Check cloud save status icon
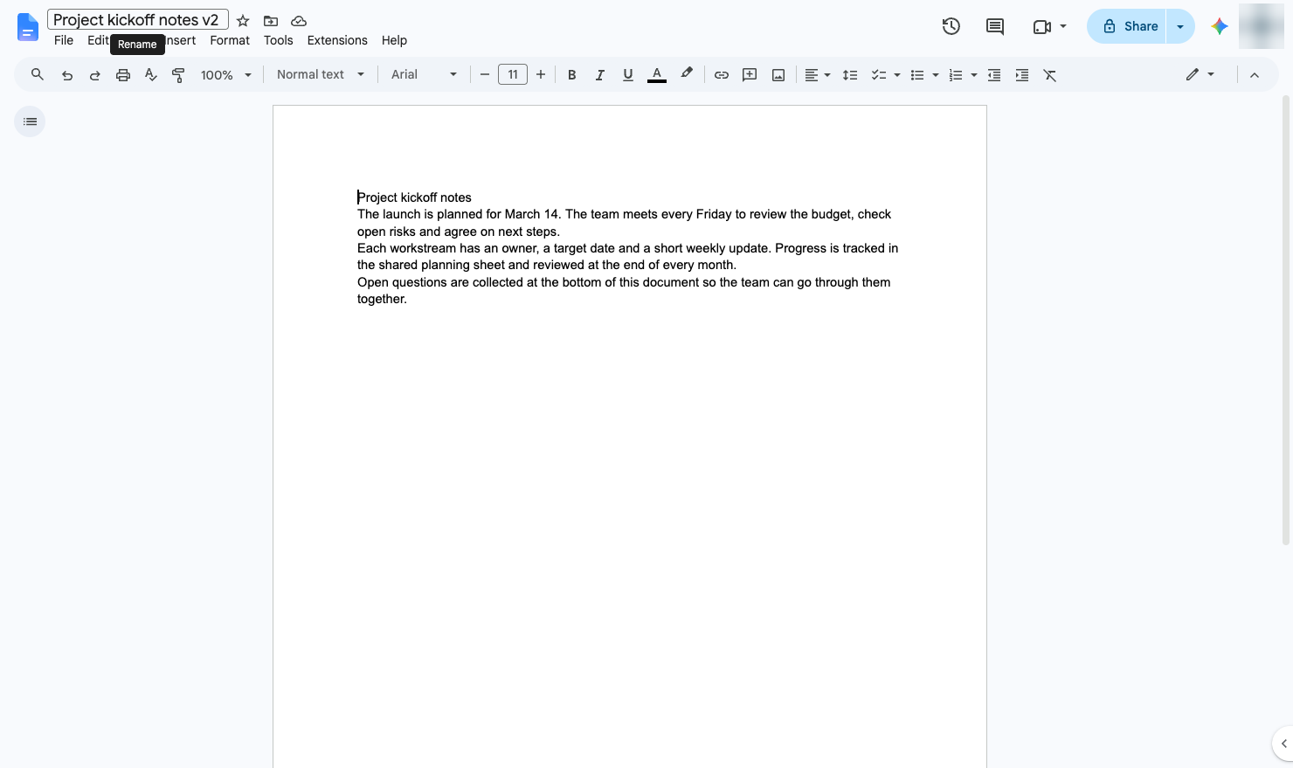The width and height of the screenshot is (1293, 768). click(299, 20)
